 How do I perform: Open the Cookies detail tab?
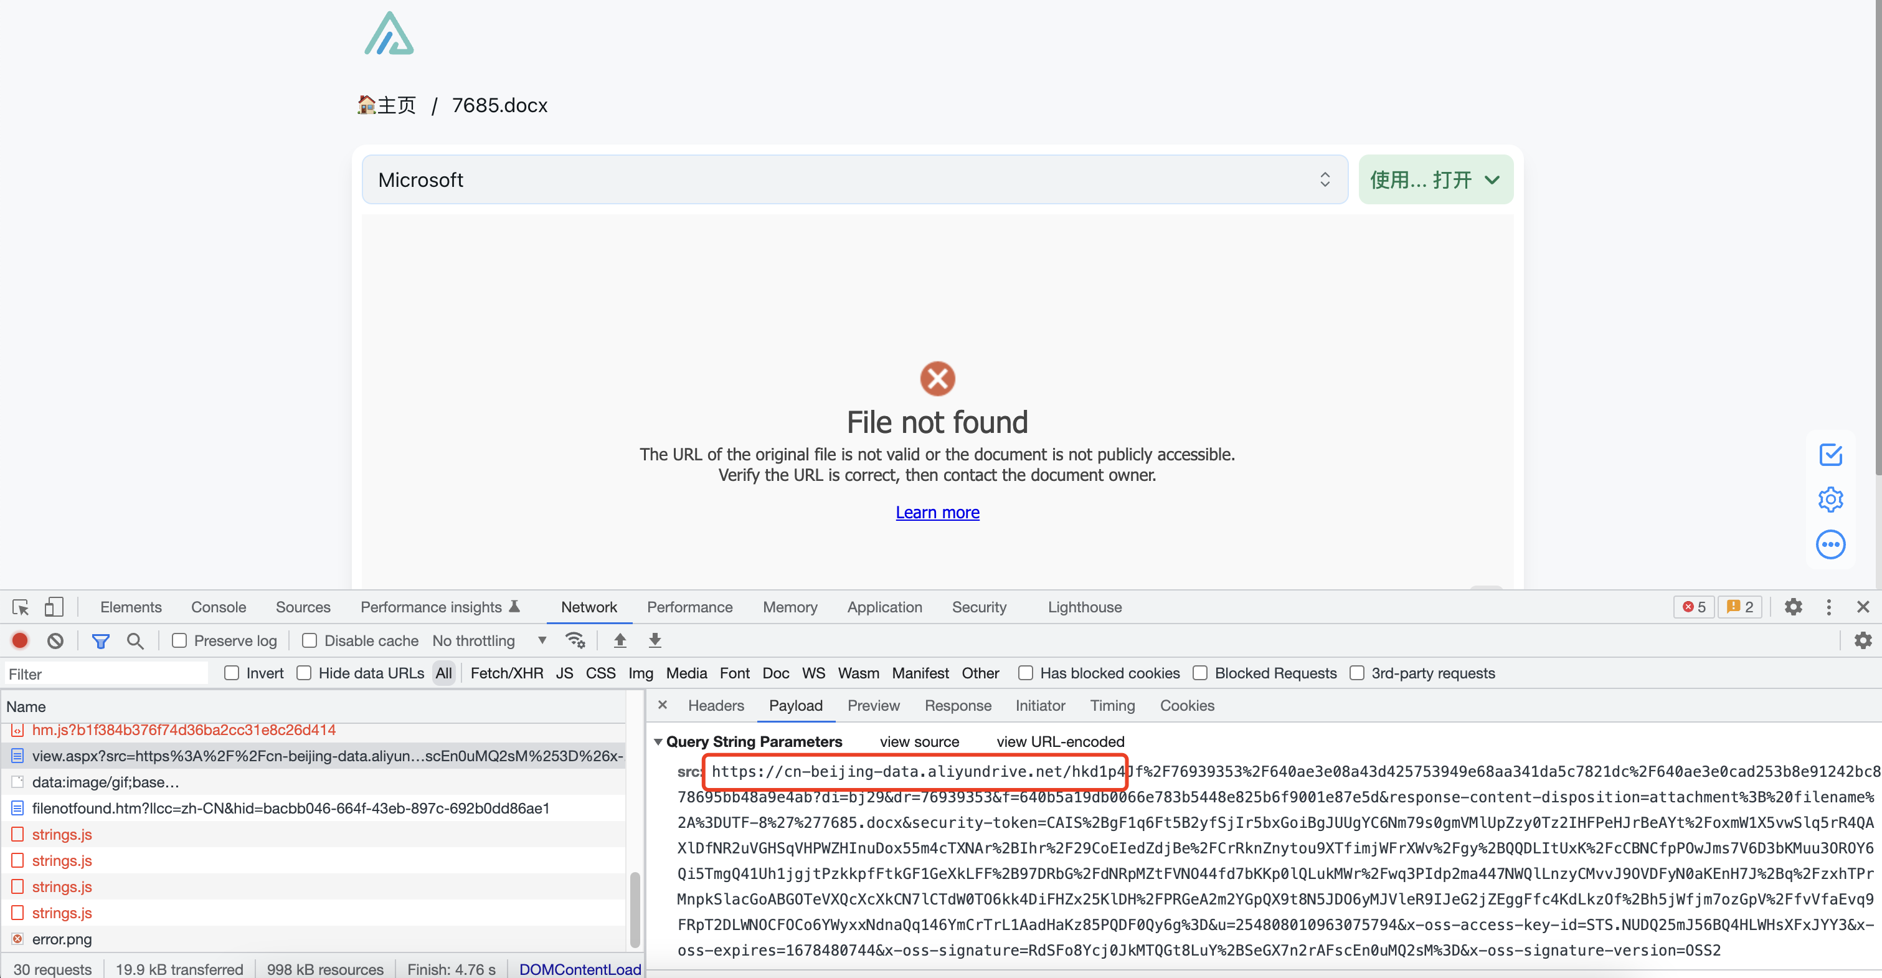pos(1186,705)
